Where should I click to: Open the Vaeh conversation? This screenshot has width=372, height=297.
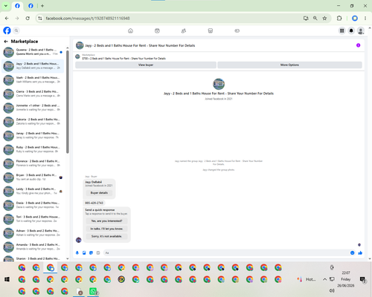click(33, 79)
